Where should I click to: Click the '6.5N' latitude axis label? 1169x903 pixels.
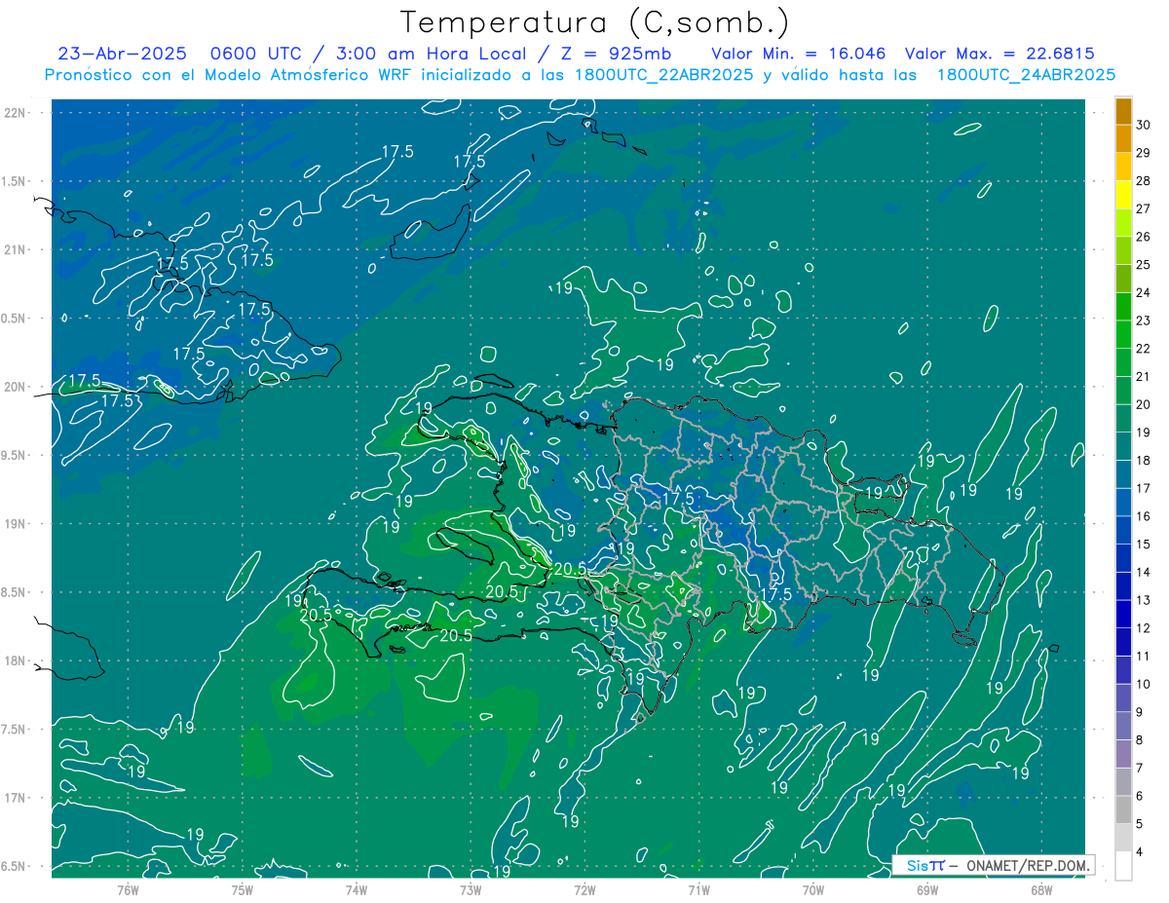click(13, 866)
